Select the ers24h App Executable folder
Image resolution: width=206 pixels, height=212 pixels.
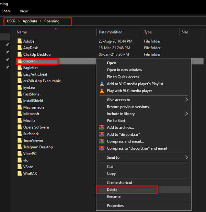tap(42, 81)
